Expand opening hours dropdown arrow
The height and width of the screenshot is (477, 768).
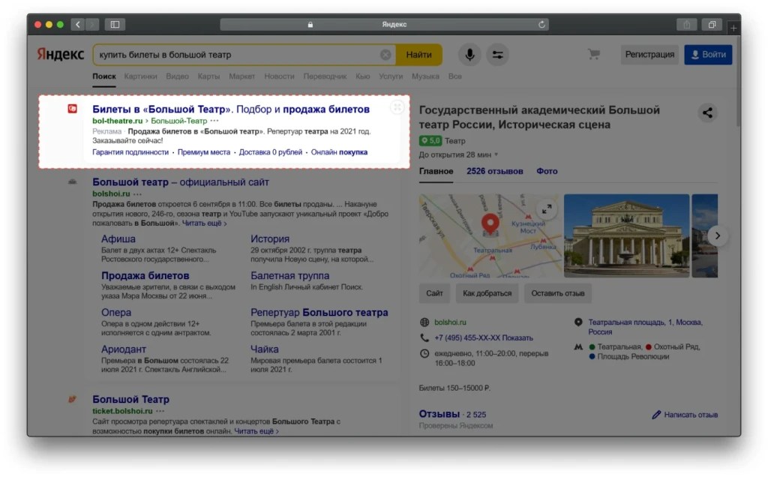[496, 154]
